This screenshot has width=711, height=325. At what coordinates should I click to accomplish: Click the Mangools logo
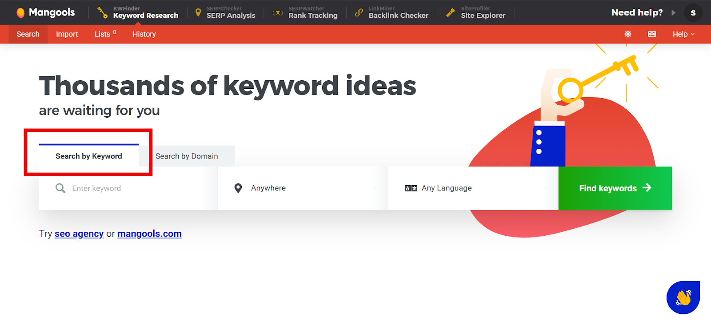45,12
